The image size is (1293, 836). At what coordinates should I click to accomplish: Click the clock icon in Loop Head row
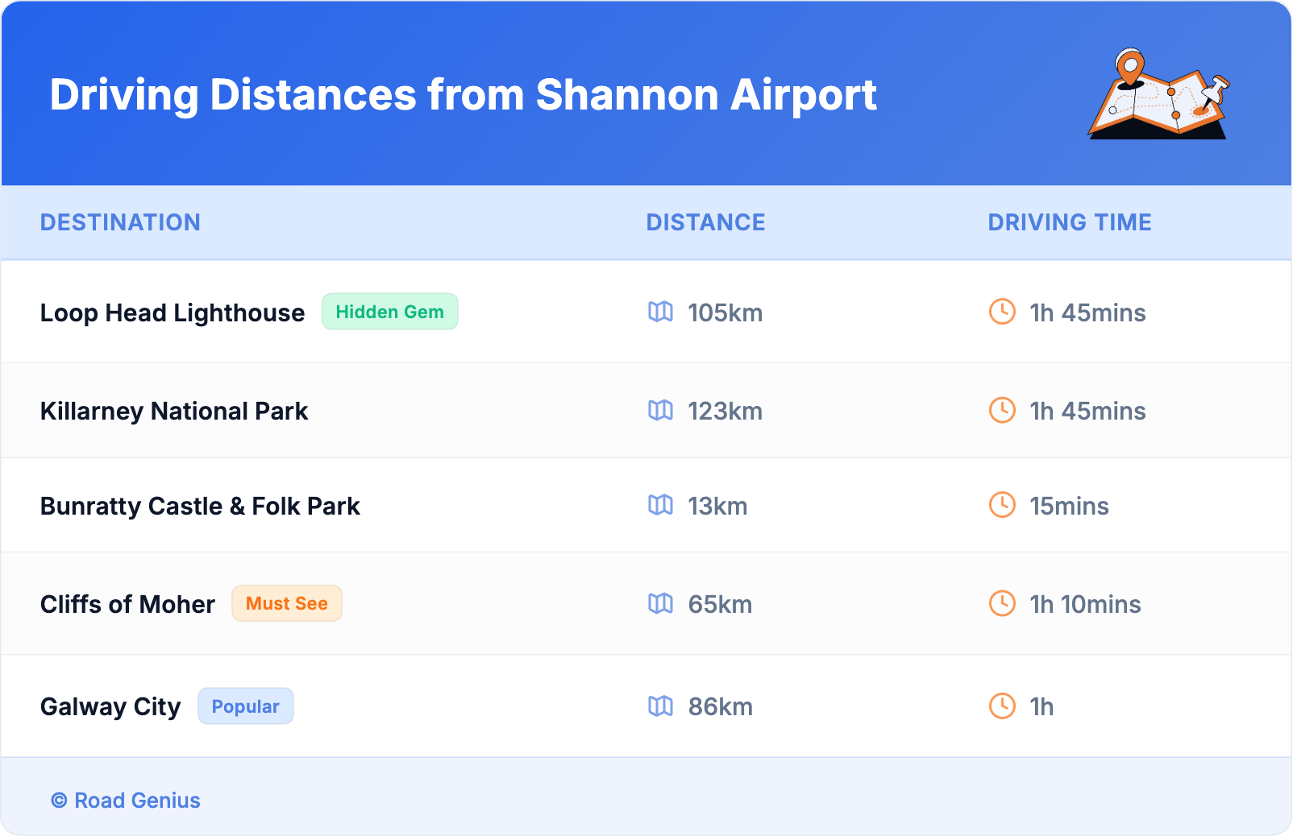click(1002, 312)
